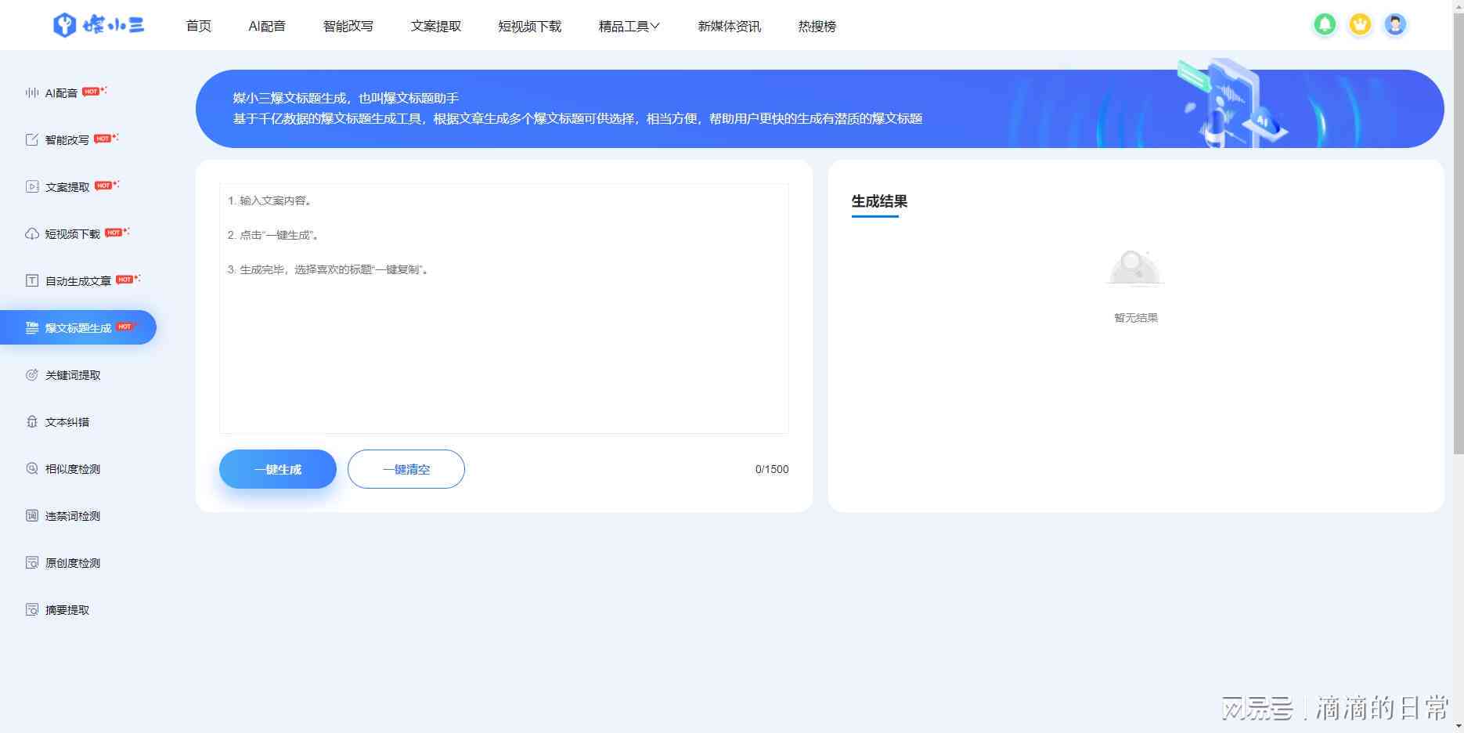Click the 暂无结果 text
Screen dimensions: 1464x733
(1136, 317)
